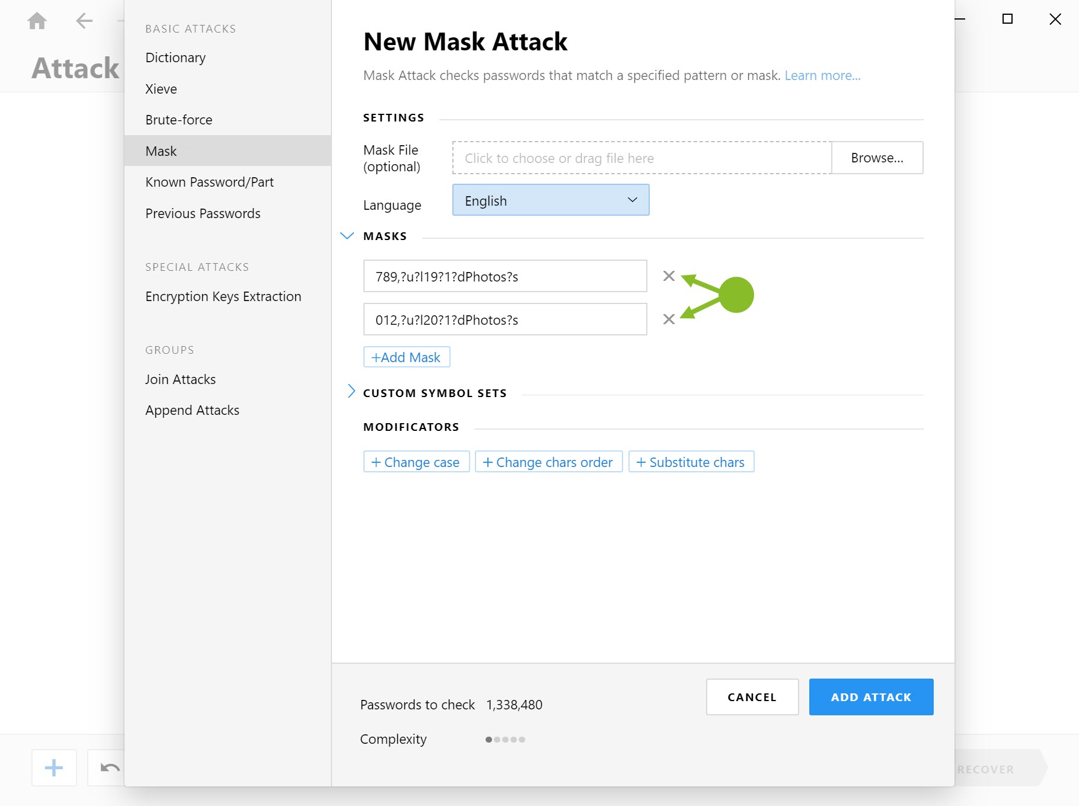1079x806 pixels.
Task: Expand the CUSTOM SYMBOL SETS section
Action: tap(351, 392)
